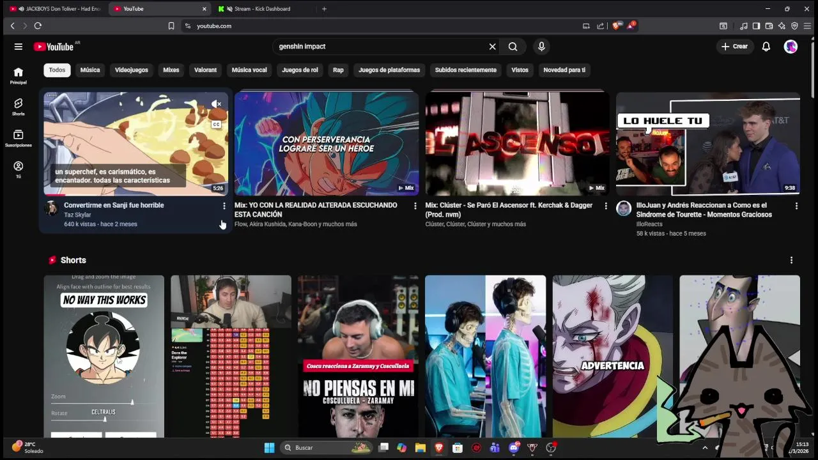Open options for YO CON LA REALIDAD mix
This screenshot has width=818, height=460.
click(415, 206)
